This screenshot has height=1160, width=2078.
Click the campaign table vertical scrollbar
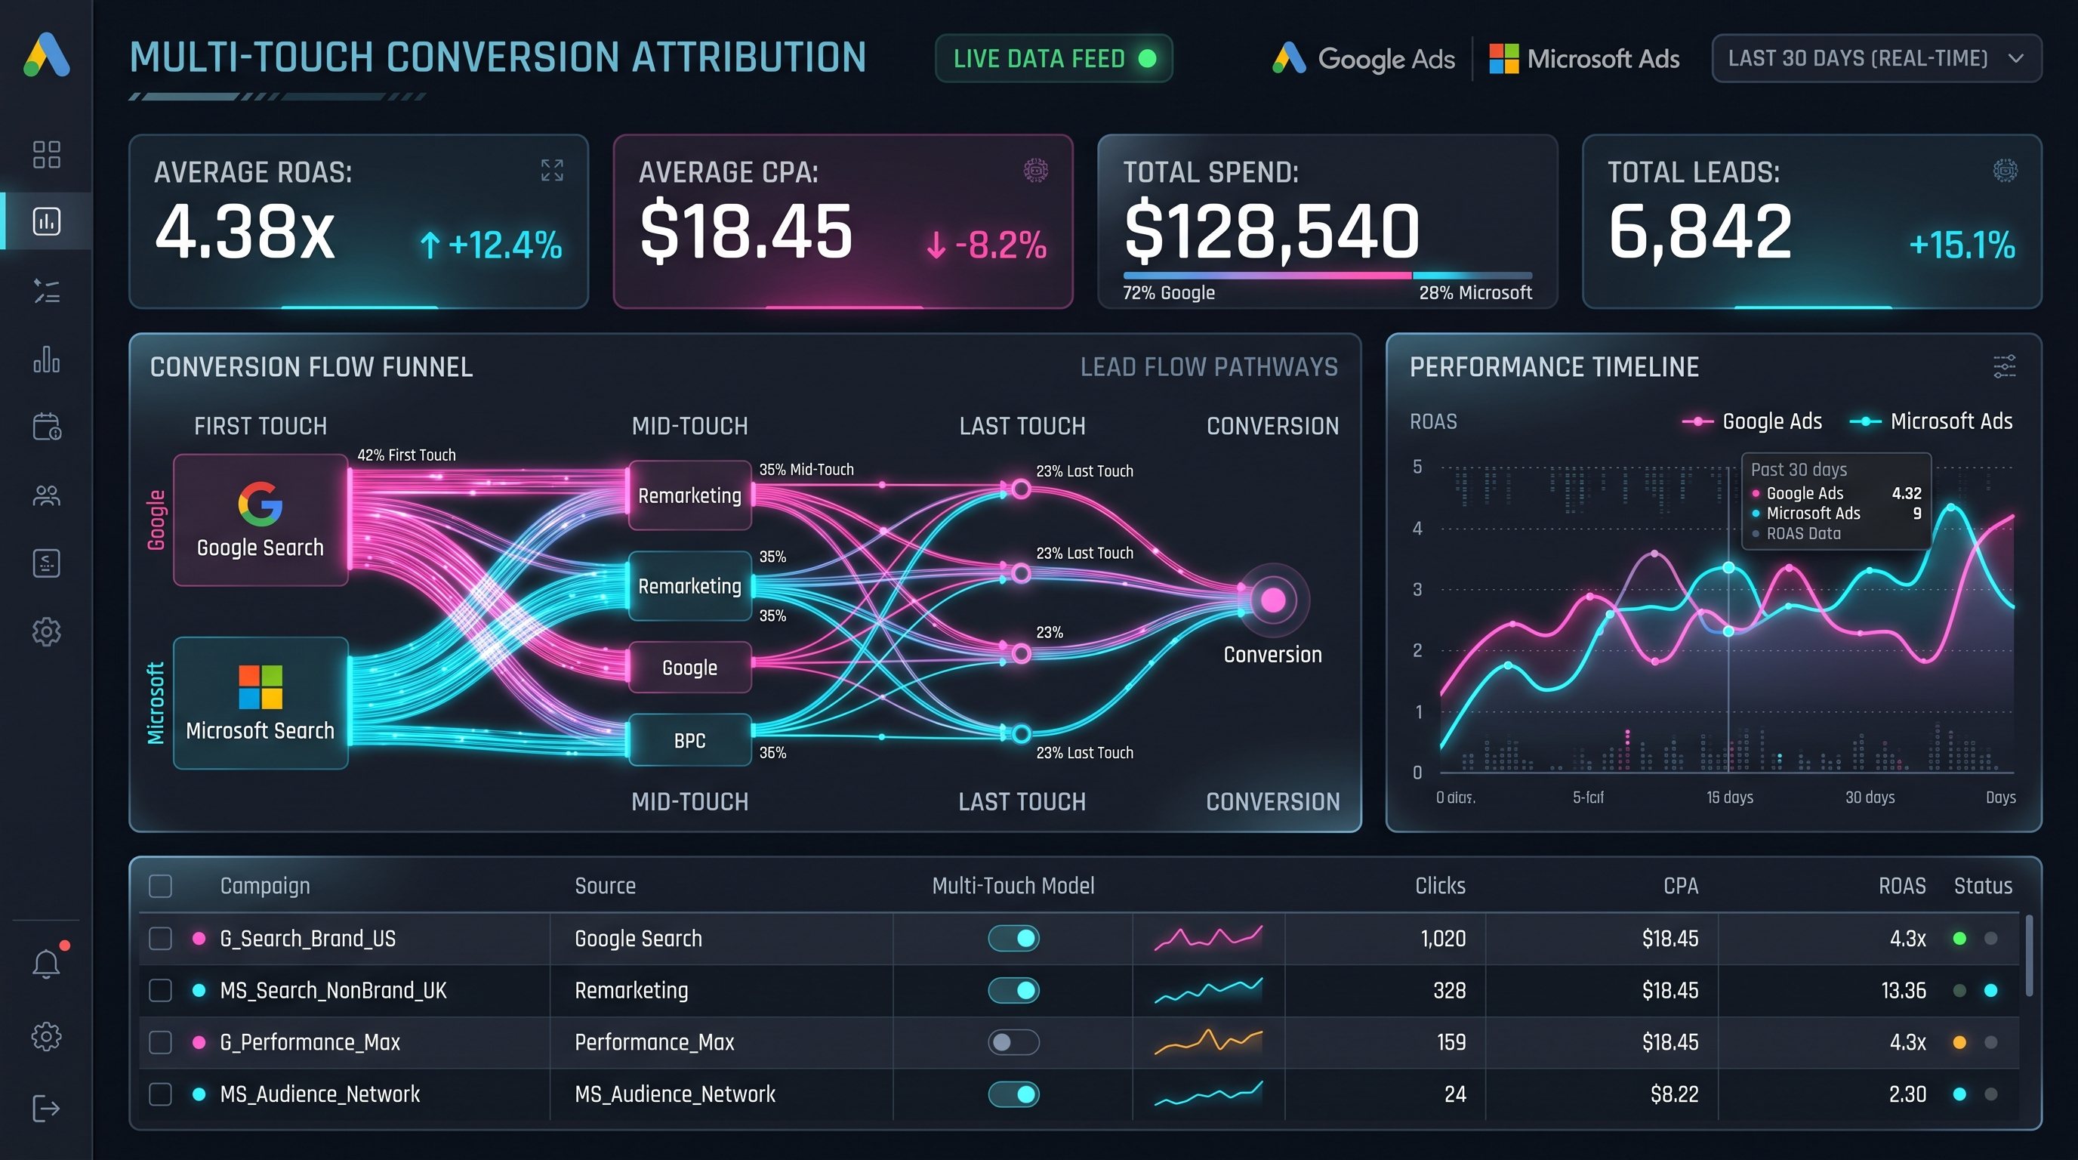tap(2029, 956)
